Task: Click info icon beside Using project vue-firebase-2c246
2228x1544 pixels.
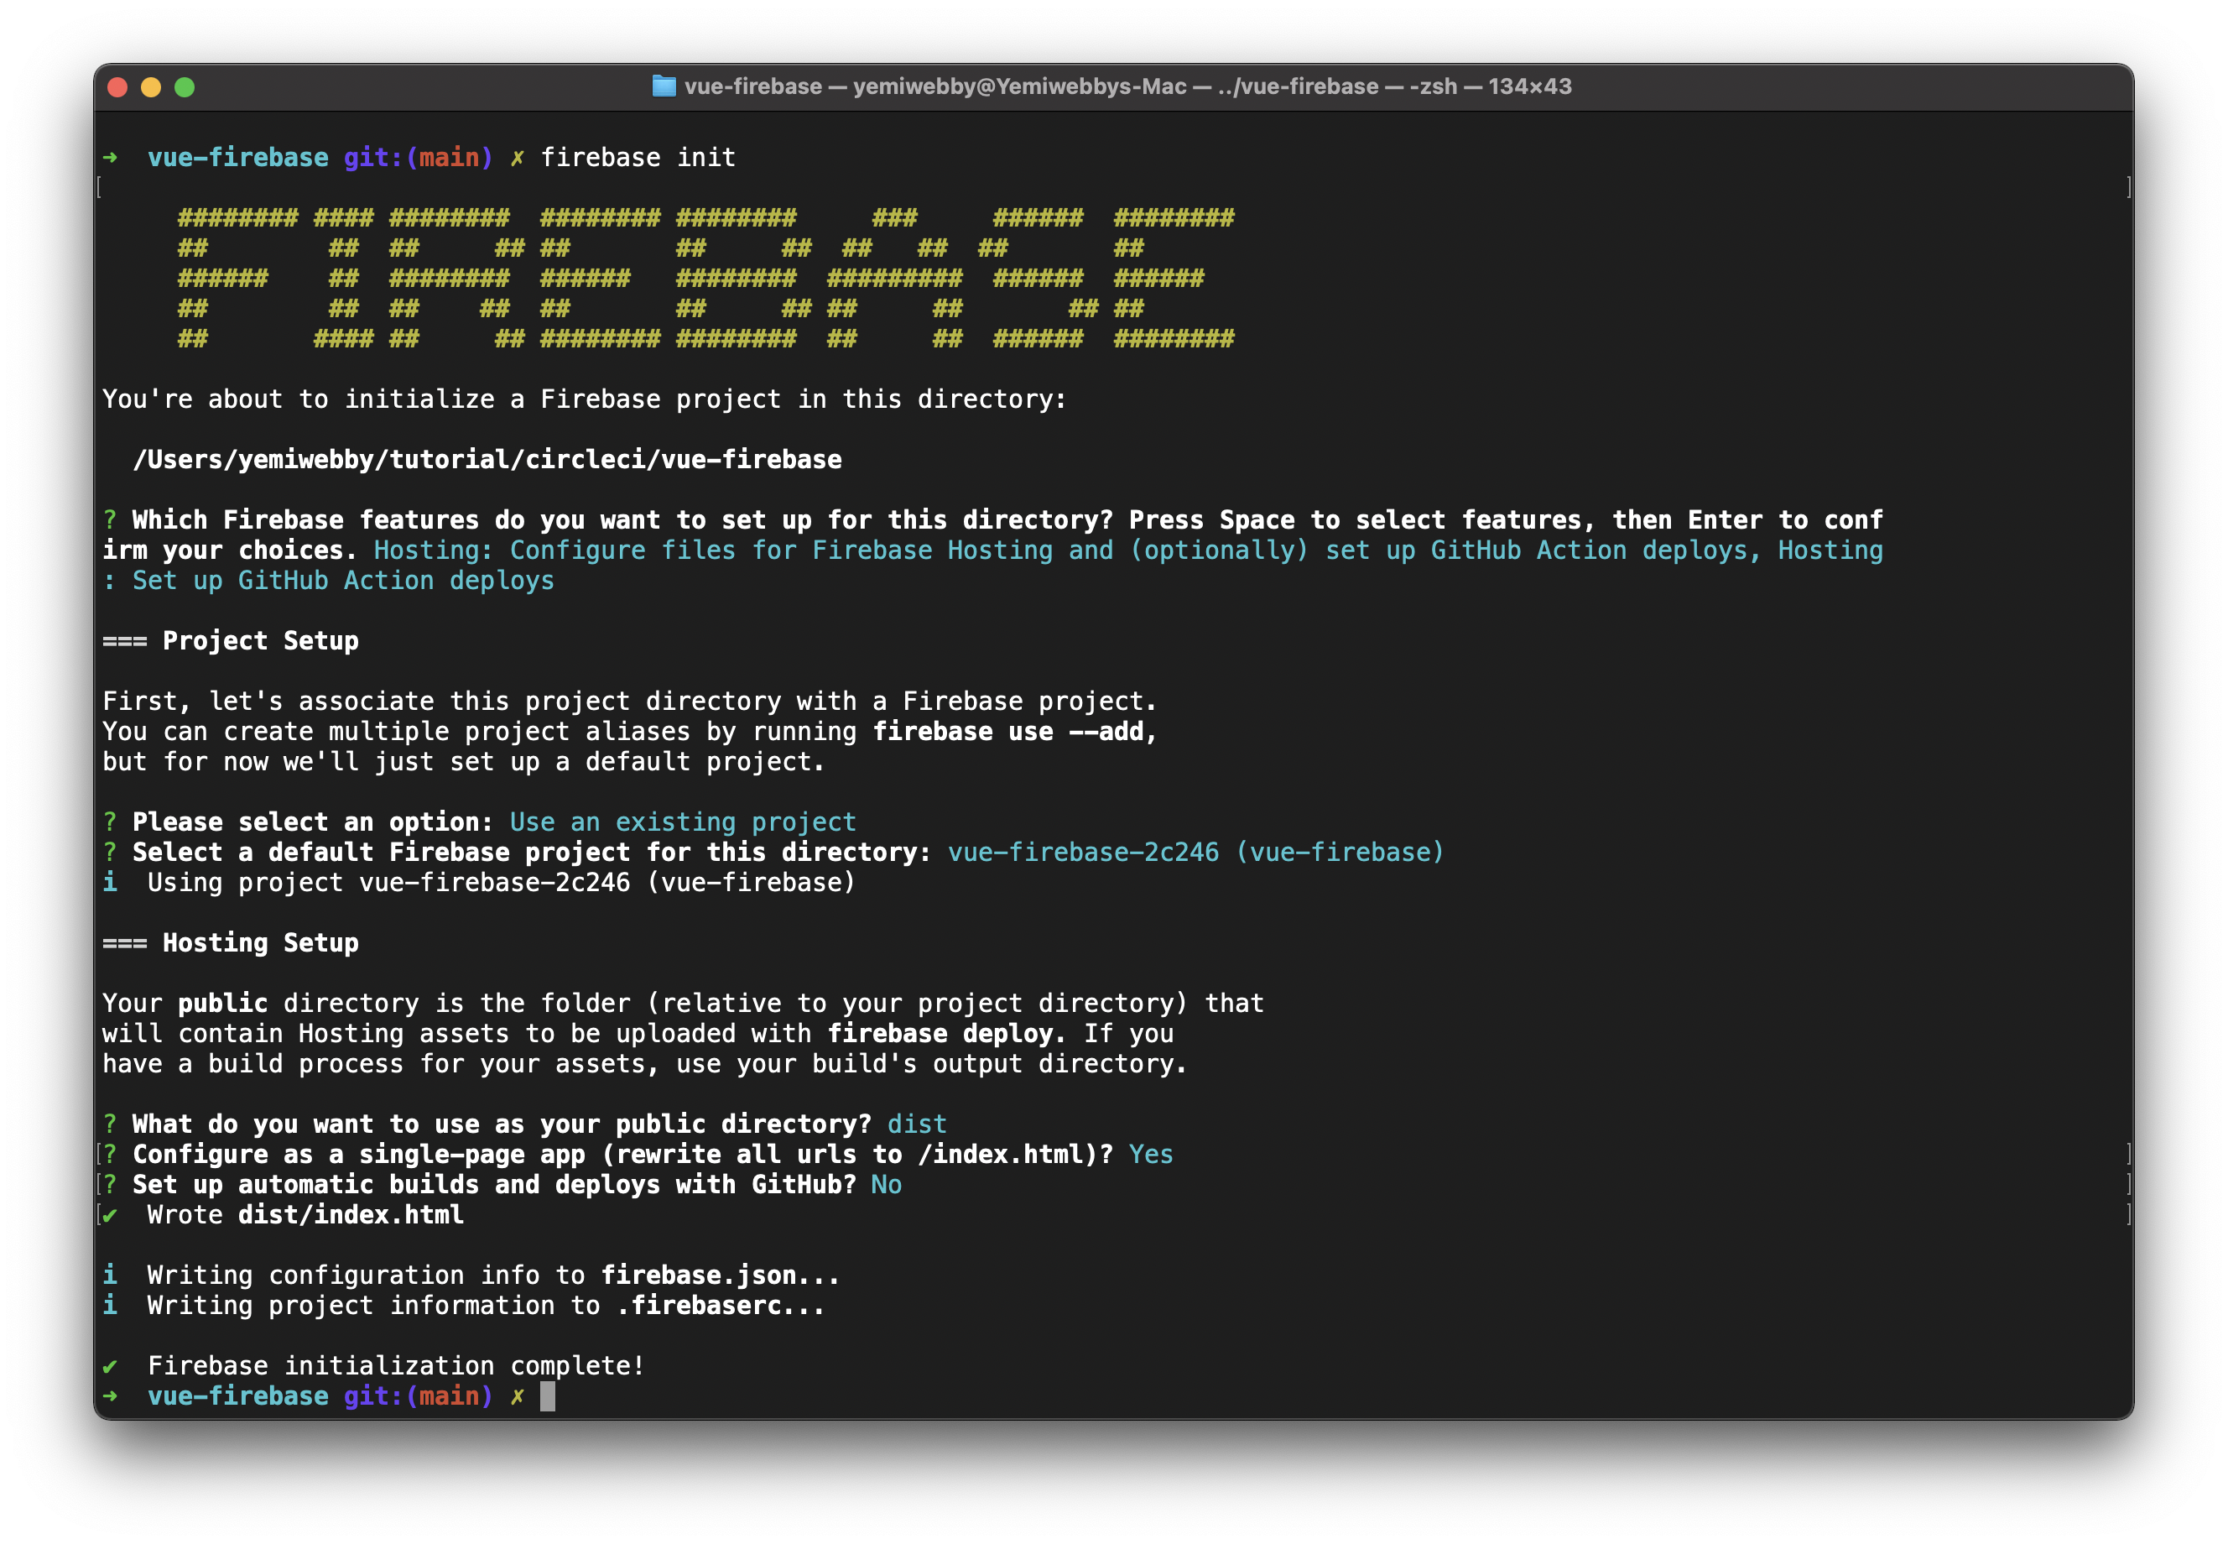Action: click(110, 882)
